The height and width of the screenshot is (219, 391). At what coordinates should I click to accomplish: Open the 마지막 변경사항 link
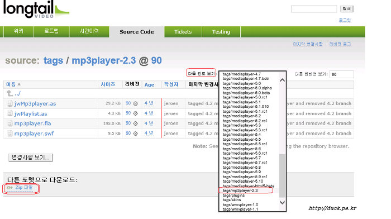point(308,44)
